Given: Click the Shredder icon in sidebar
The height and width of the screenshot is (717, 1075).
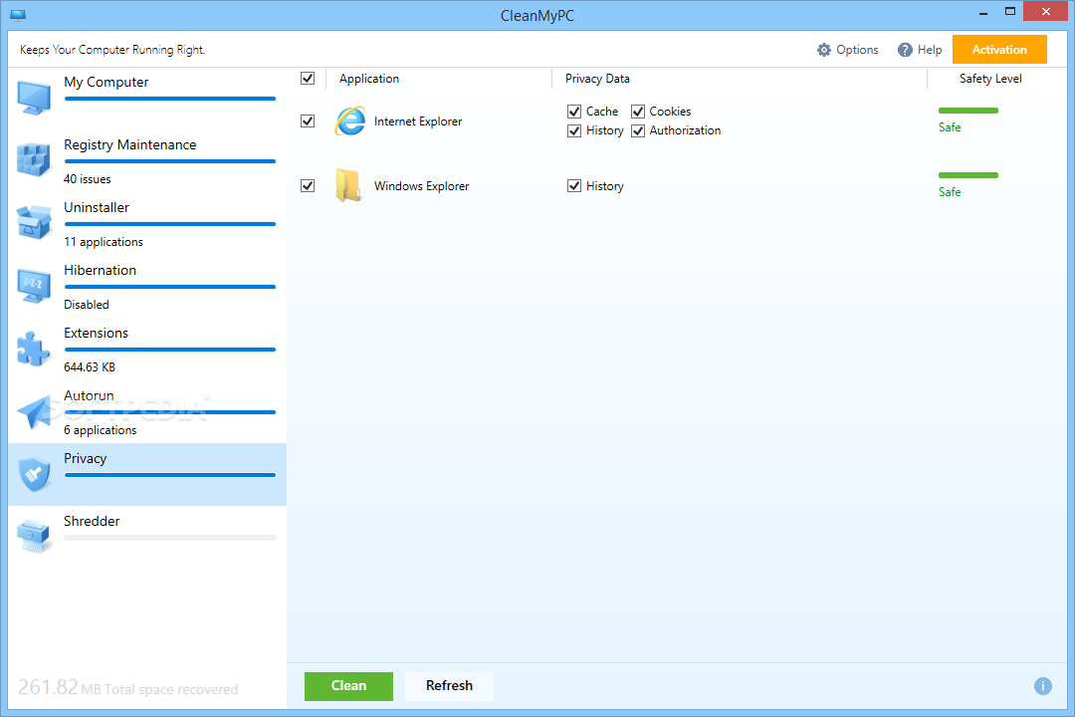Looking at the screenshot, I should pyautogui.click(x=34, y=537).
